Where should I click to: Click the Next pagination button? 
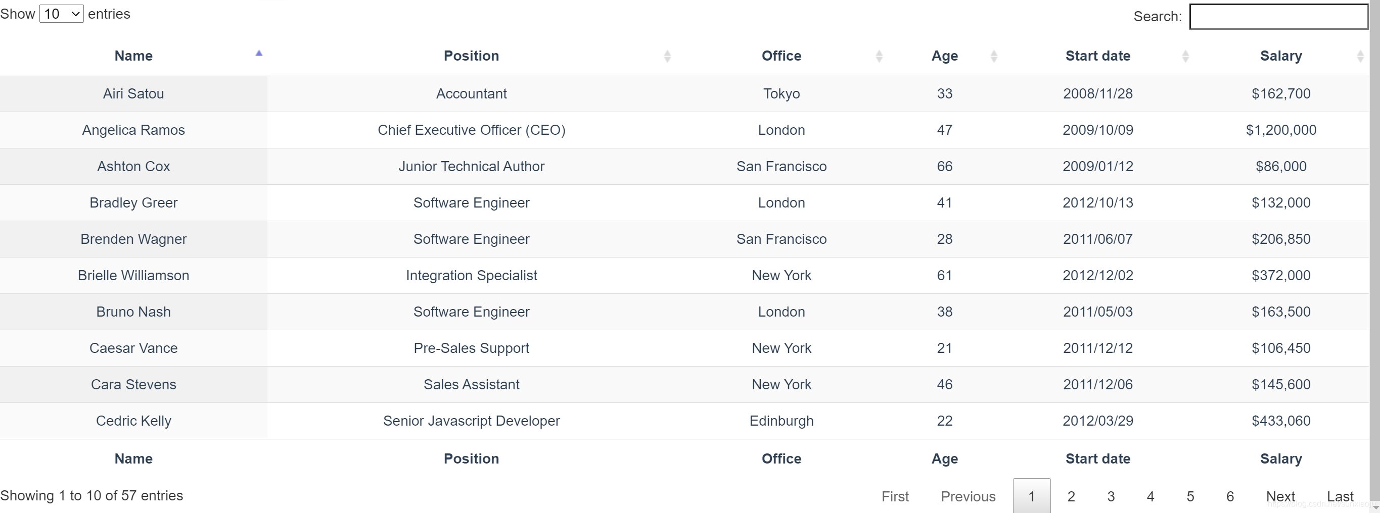(1280, 496)
